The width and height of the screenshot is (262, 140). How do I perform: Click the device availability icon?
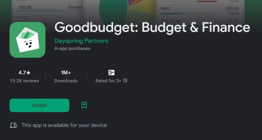(13, 125)
